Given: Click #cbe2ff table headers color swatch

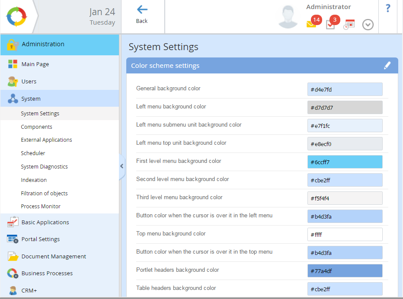Looking at the screenshot, I should [x=345, y=289].
